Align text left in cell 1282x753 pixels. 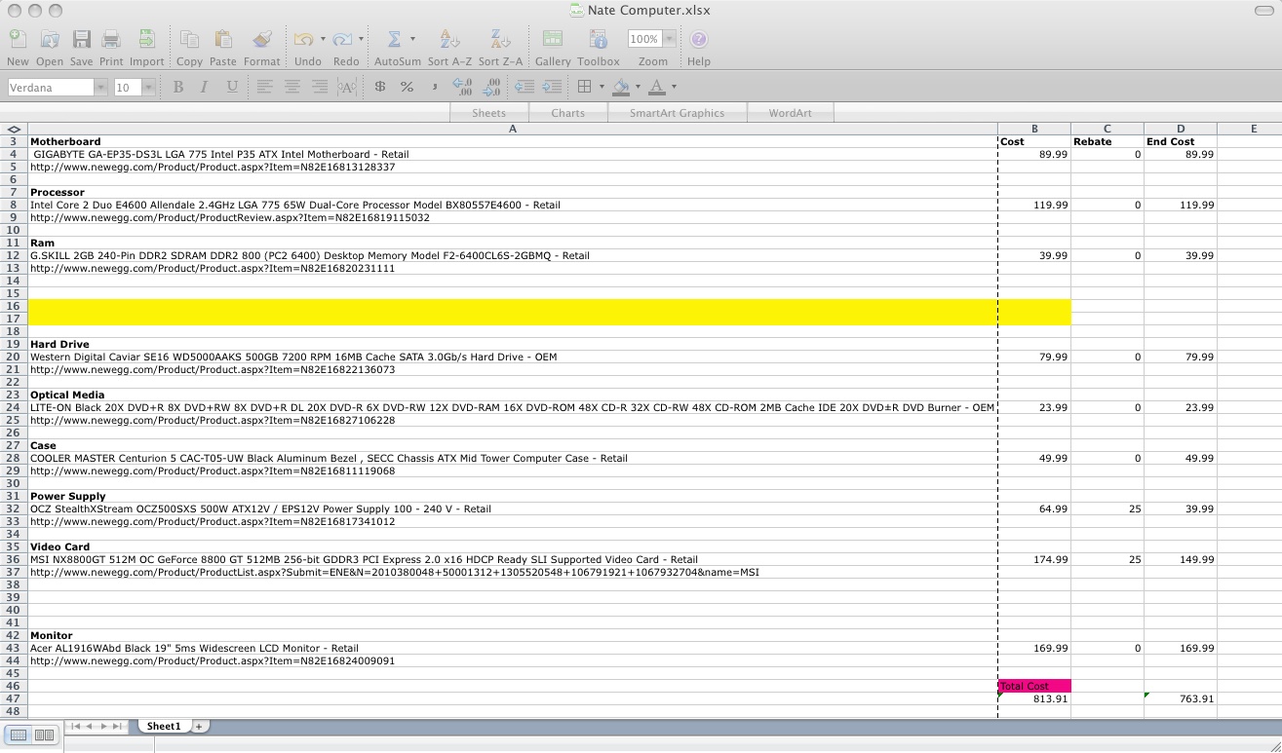[264, 87]
